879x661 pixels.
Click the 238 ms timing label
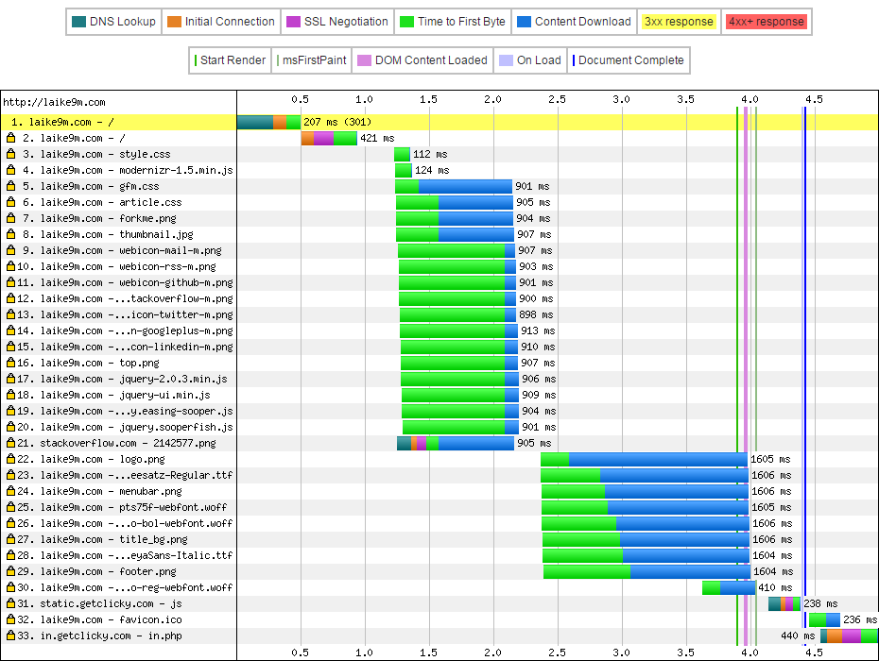click(820, 603)
